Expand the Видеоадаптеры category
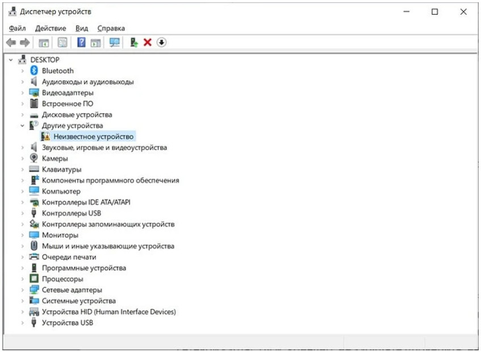Viewport: 481px width, 352px height. 23,93
